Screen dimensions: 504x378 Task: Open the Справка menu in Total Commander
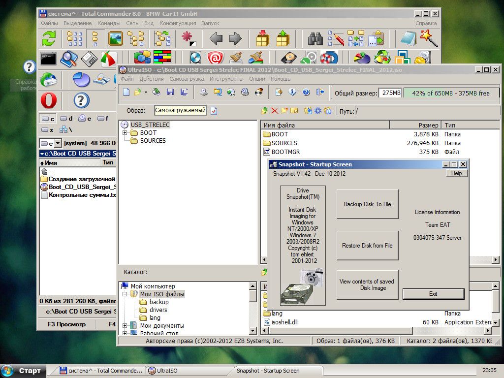[x=426, y=23]
